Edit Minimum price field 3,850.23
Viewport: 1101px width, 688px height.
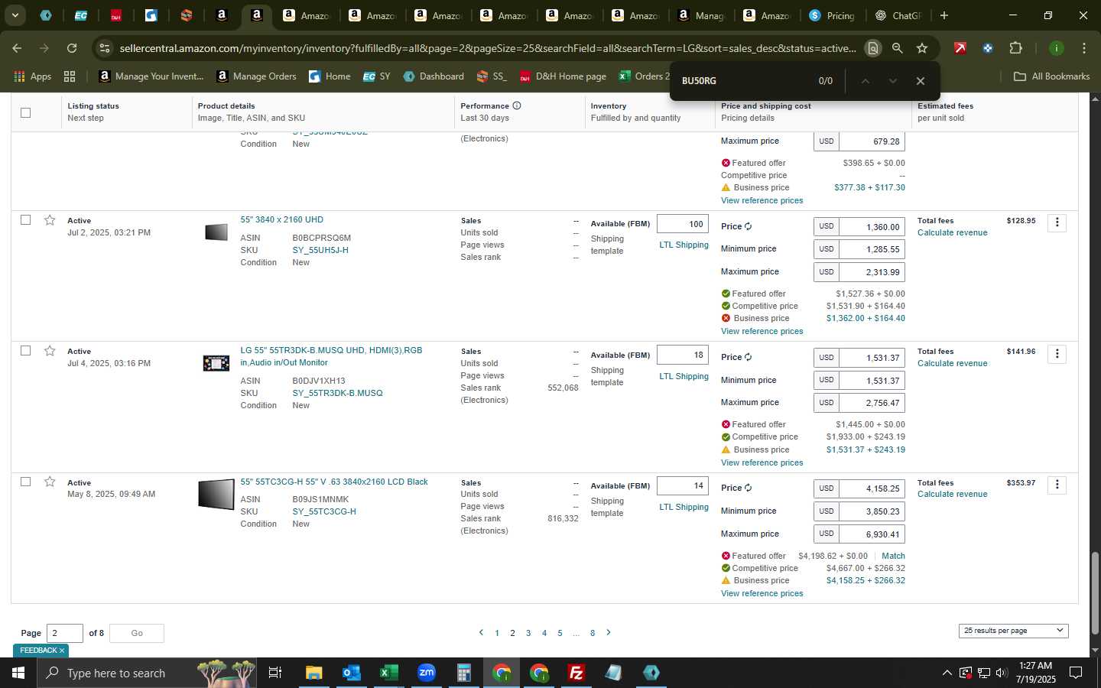(x=872, y=511)
